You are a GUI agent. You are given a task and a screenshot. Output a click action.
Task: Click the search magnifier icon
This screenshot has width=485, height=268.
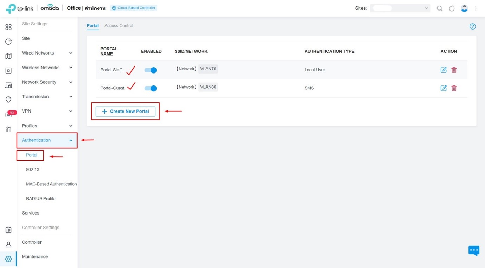(x=439, y=8)
